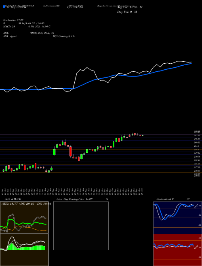Click the final green candle on the price chart
The height and width of the screenshot is (266, 202).
(143, 135)
